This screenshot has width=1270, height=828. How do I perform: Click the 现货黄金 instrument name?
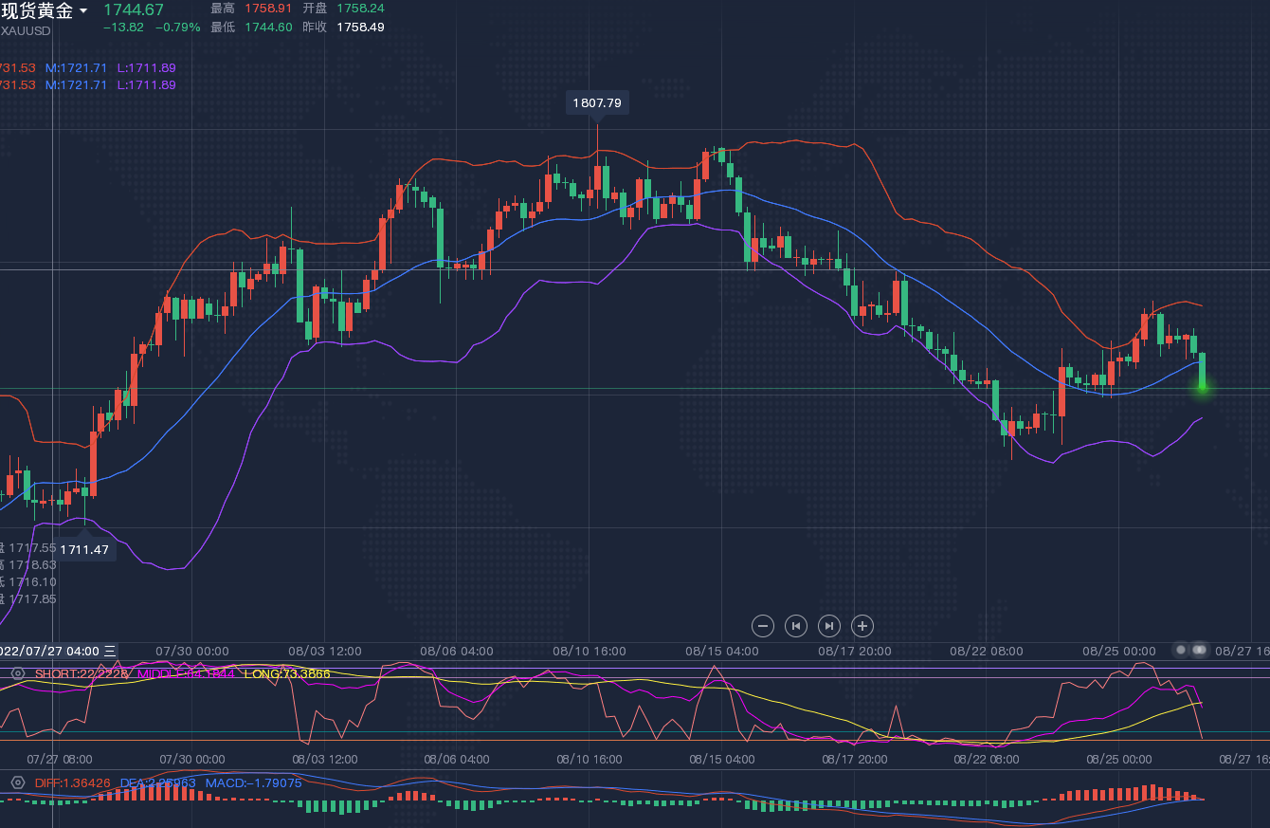38,11
